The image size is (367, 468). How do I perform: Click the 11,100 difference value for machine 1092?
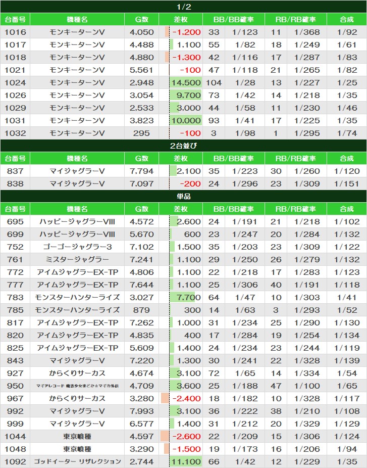186,461
